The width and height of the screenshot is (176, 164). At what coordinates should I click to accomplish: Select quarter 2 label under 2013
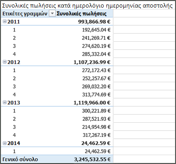(14, 119)
